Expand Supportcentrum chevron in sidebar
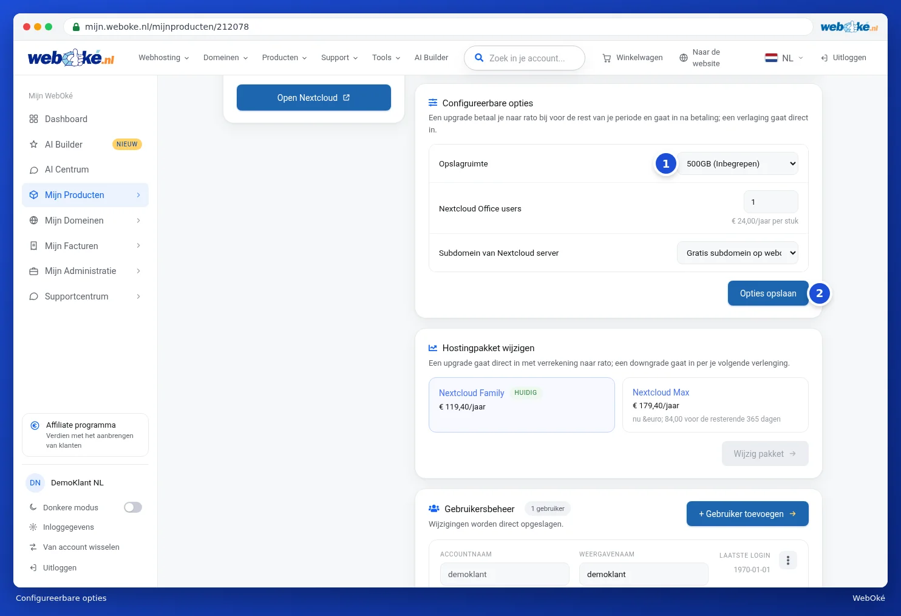 (138, 296)
